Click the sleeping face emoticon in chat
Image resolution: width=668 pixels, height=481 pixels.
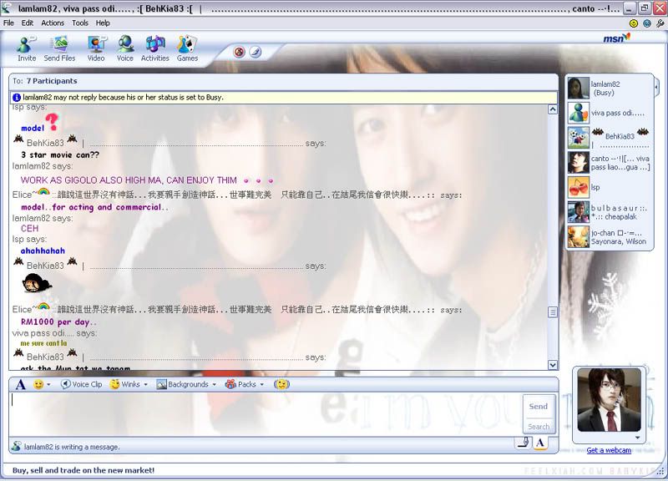click(37, 283)
